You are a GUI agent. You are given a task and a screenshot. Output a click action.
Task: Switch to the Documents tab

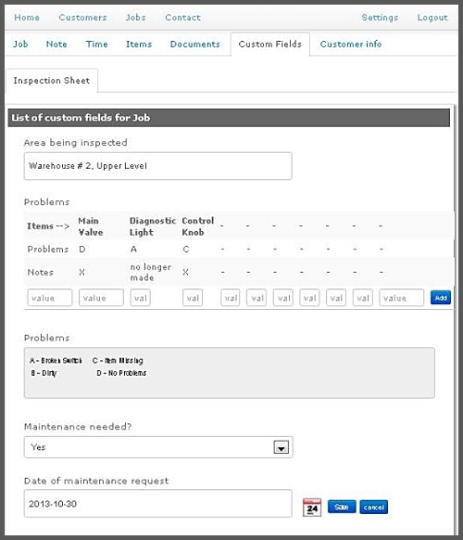(x=194, y=45)
